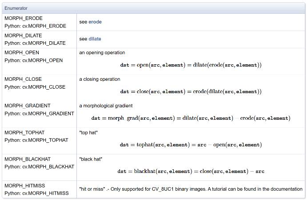Screen dimensions: 308x200
Task: Click the Python cv.MORPH_GRADIENT text
Action: point(39,114)
